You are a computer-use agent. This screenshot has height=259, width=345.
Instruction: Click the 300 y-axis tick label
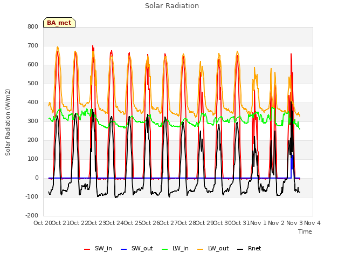click(33, 121)
